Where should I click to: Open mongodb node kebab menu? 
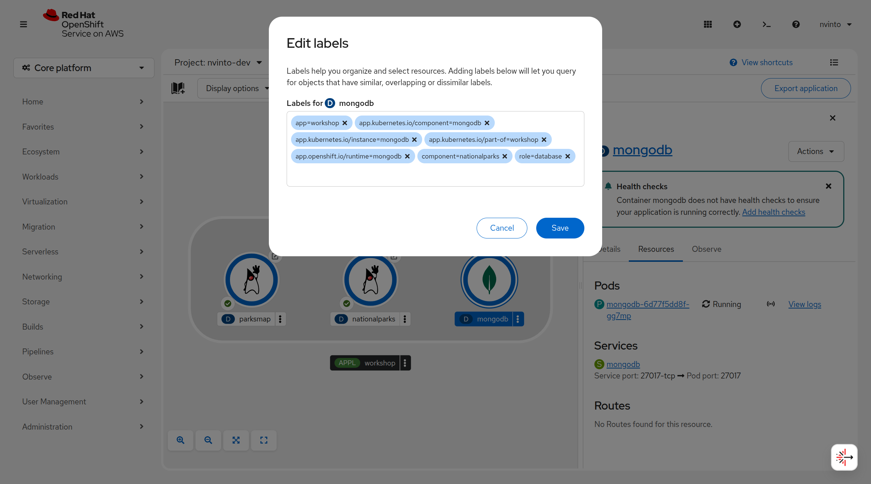[x=518, y=319]
